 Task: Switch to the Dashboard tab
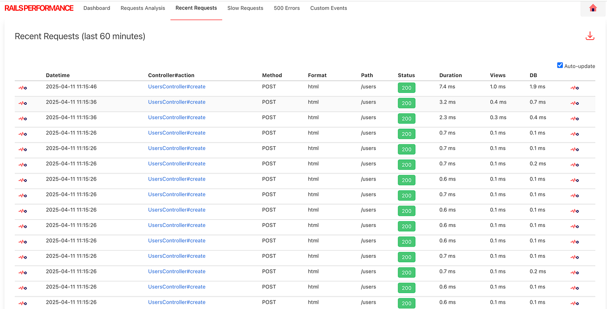pos(97,8)
